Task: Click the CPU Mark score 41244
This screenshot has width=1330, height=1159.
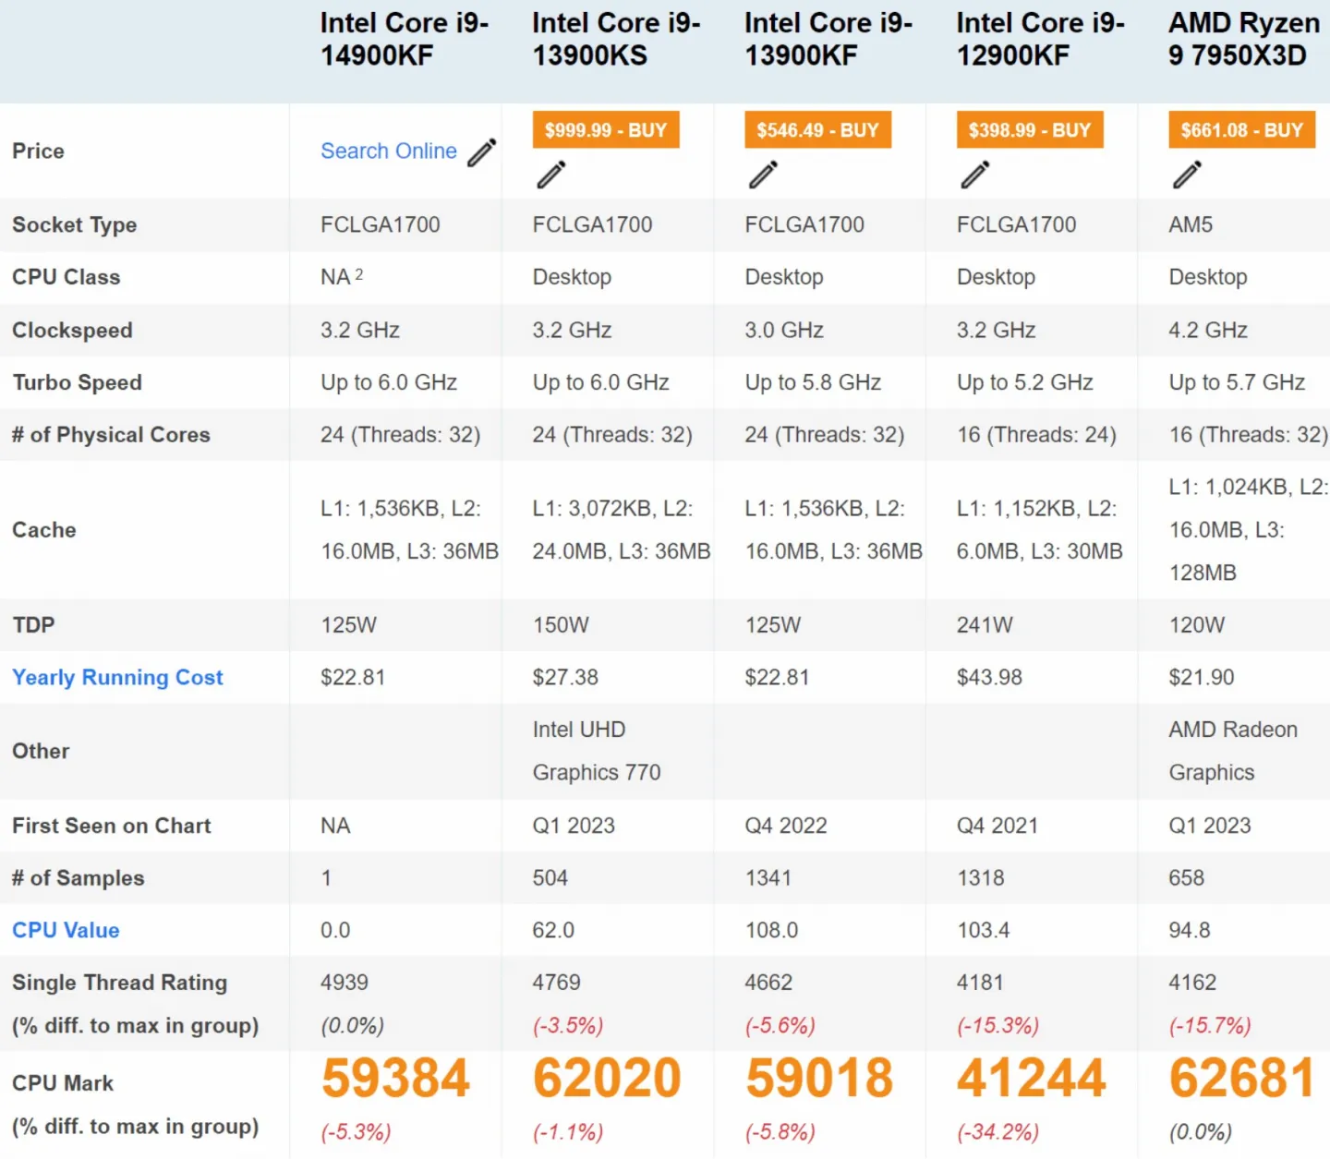Action: click(x=1031, y=1079)
